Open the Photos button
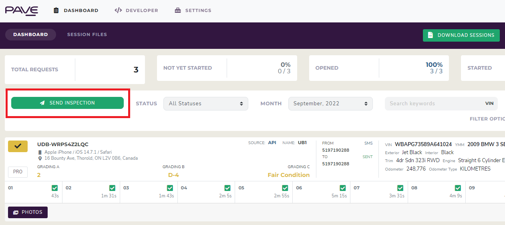This screenshot has width=505, height=225. 28,212
